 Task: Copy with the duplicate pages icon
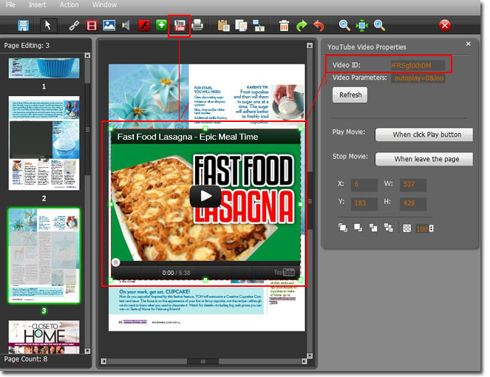tap(241, 26)
